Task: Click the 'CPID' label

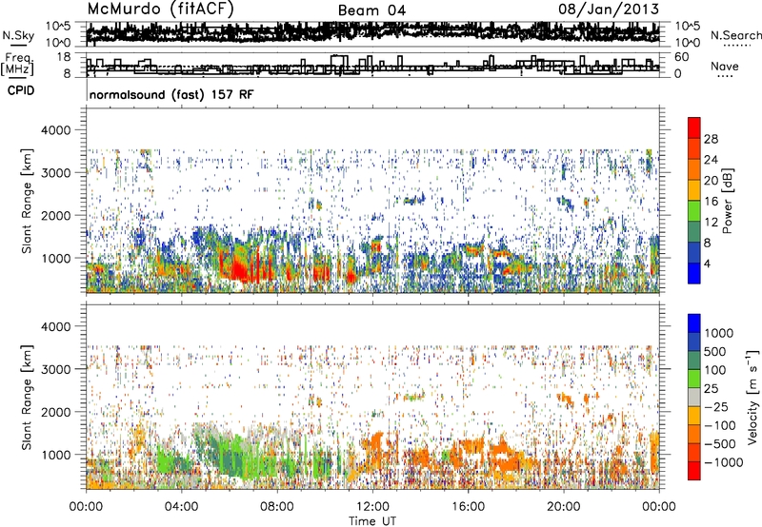Action: 21,90
